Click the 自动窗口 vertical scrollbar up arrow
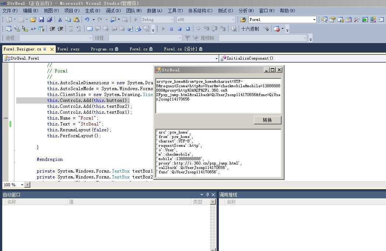386x251 pixels. point(213,202)
